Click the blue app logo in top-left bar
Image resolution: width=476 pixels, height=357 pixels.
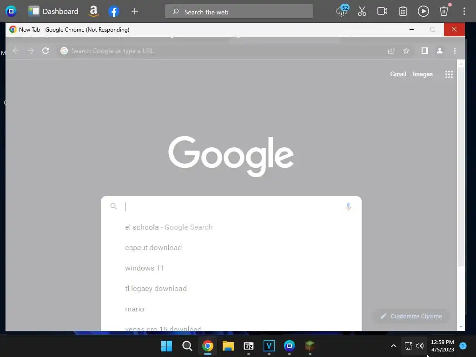click(x=11, y=12)
